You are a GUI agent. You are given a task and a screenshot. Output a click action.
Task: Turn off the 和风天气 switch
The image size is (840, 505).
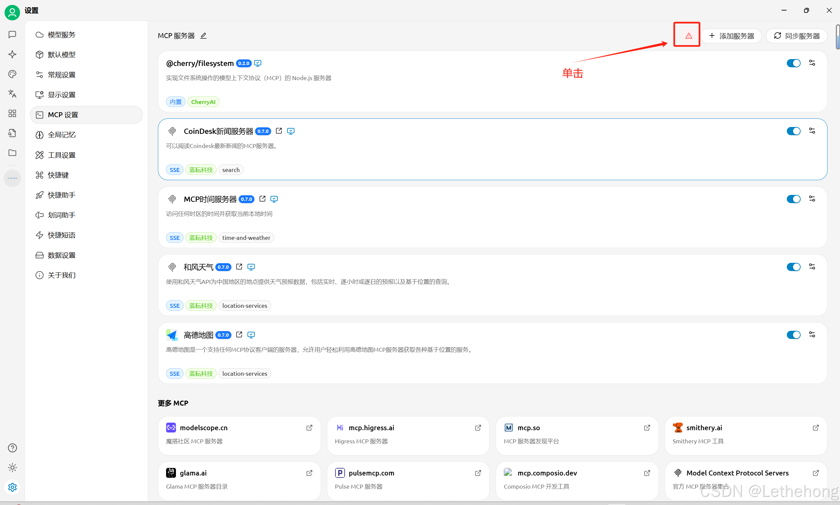[x=793, y=267]
